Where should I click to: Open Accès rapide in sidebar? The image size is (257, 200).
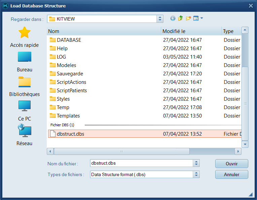pyautogui.click(x=24, y=37)
